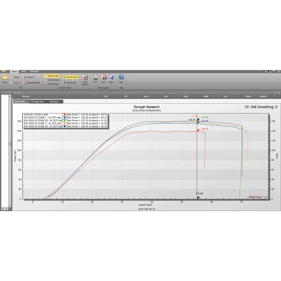Image resolution: width=281 pixels, height=281 pixels.
Task: Close all open run files
Action: pyautogui.click(x=29, y=77)
